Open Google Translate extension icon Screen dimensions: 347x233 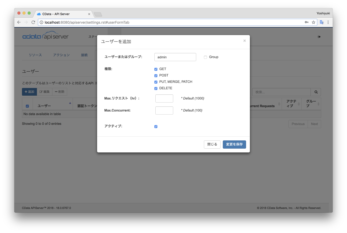coord(322,22)
